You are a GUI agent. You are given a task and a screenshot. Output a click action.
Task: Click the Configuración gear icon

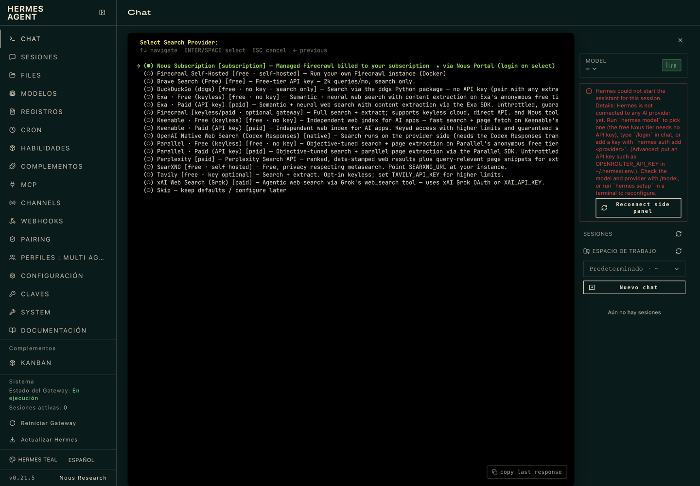pos(13,276)
